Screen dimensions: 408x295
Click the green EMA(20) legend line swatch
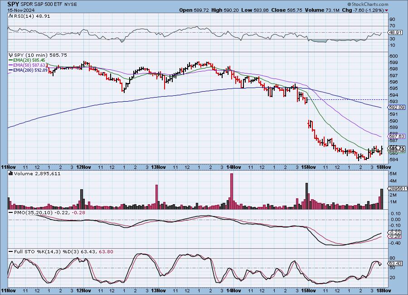(11, 60)
